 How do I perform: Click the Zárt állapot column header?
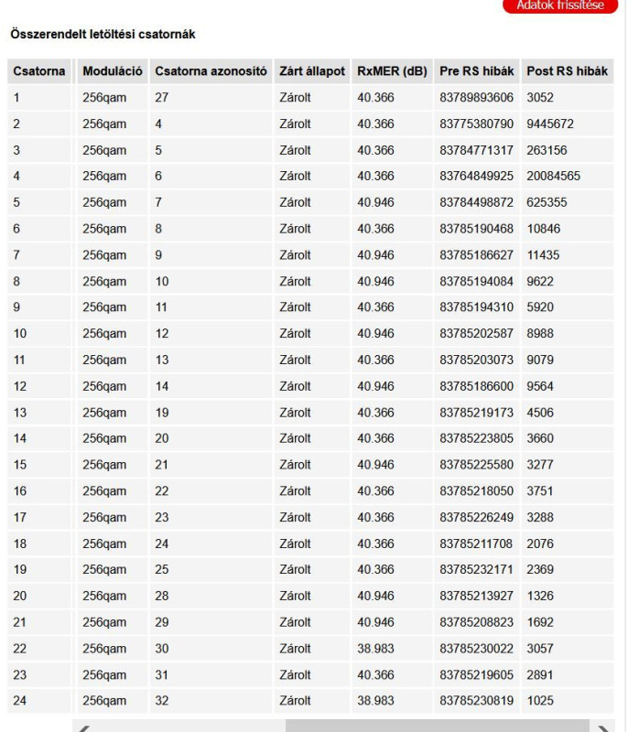312,71
